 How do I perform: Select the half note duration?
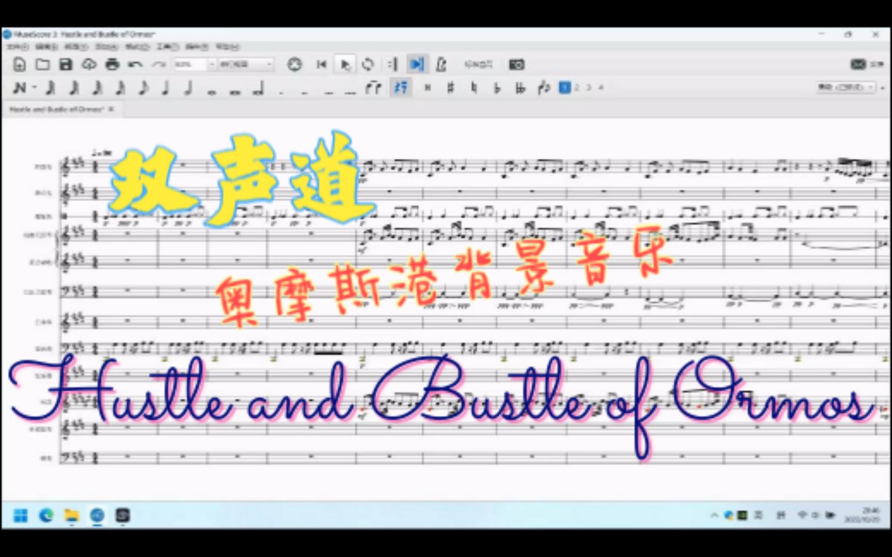(189, 88)
